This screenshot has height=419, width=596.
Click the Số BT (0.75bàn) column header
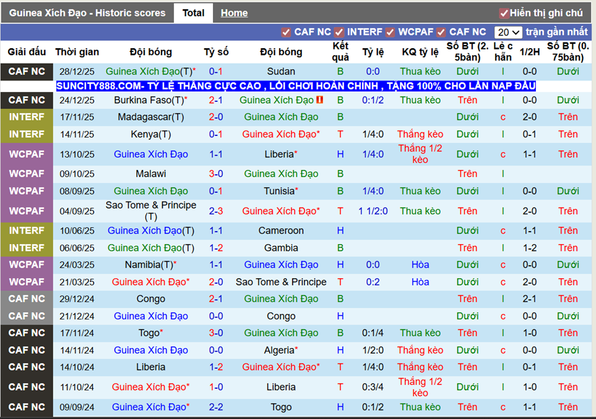tap(568, 52)
